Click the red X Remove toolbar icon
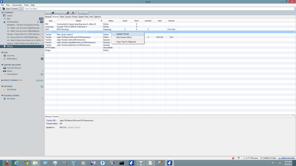296x166 pixels. pos(73,13)
